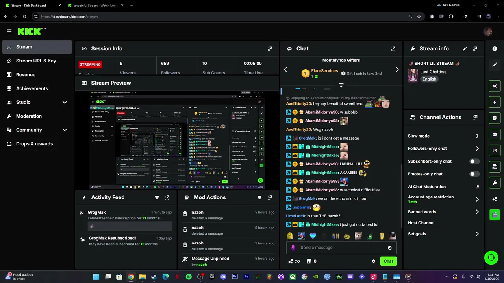Pop out the Channel Actions panel

[x=475, y=117]
